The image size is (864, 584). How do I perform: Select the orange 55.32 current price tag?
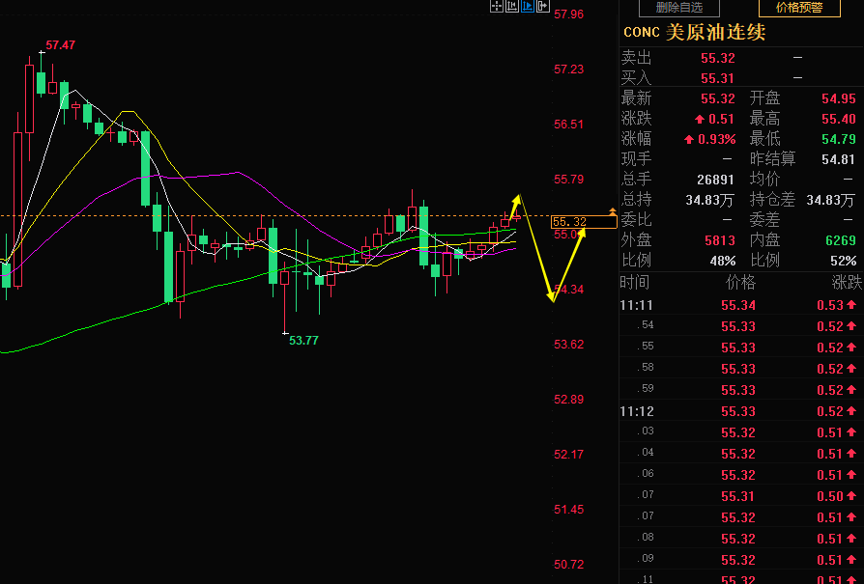(584, 222)
